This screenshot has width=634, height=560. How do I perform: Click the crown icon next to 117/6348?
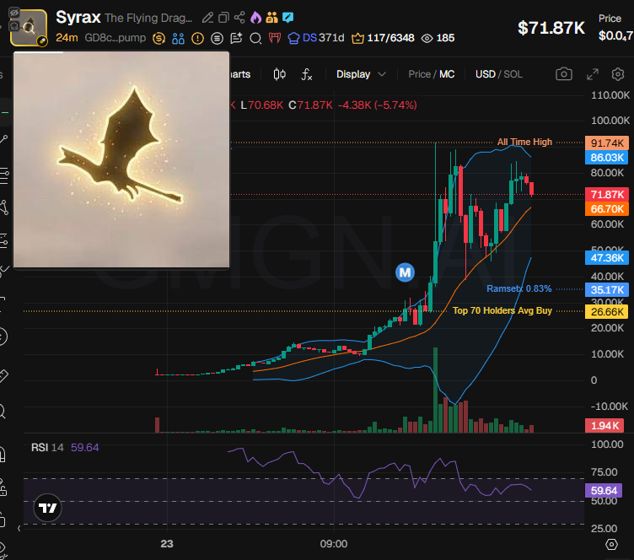357,39
